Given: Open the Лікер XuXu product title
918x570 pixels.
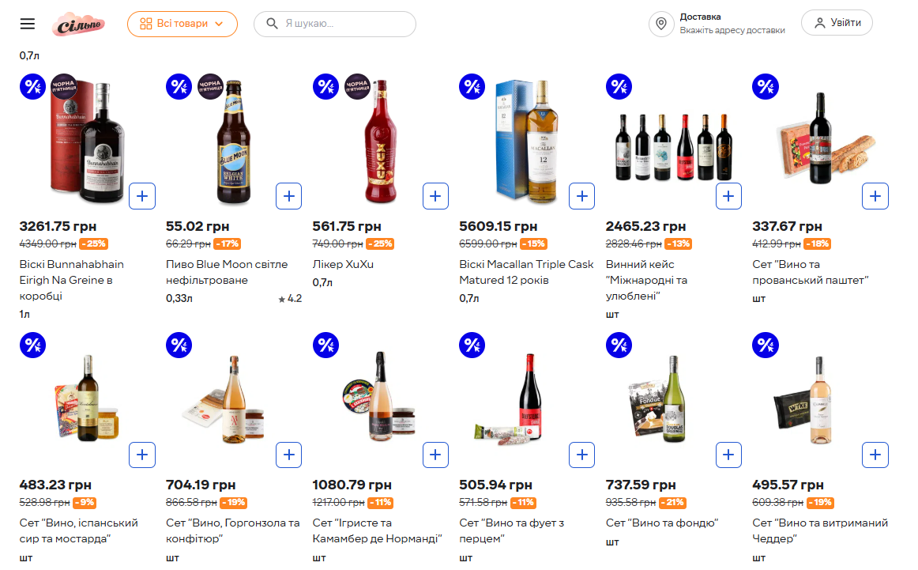Looking at the screenshot, I should pos(343,264).
